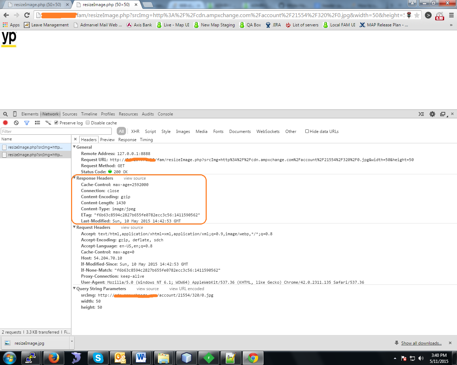Focus the network Filter input field
This screenshot has width=457, height=365.
coord(56,131)
